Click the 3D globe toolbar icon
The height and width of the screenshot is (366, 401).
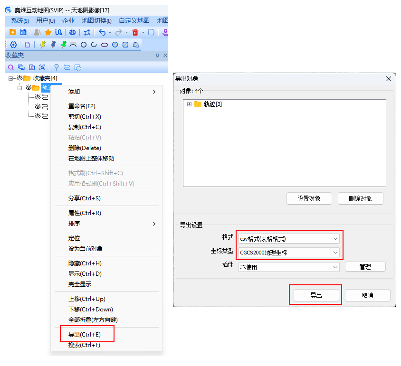point(72,32)
